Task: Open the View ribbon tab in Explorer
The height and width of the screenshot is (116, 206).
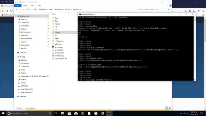Action: (x=39, y=6)
